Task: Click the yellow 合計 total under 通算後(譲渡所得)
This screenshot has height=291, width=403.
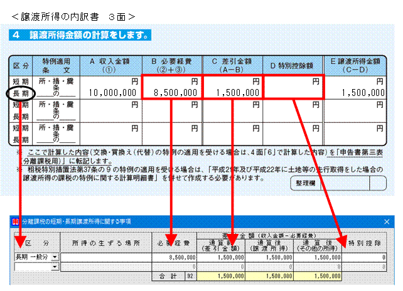Action: point(269,276)
